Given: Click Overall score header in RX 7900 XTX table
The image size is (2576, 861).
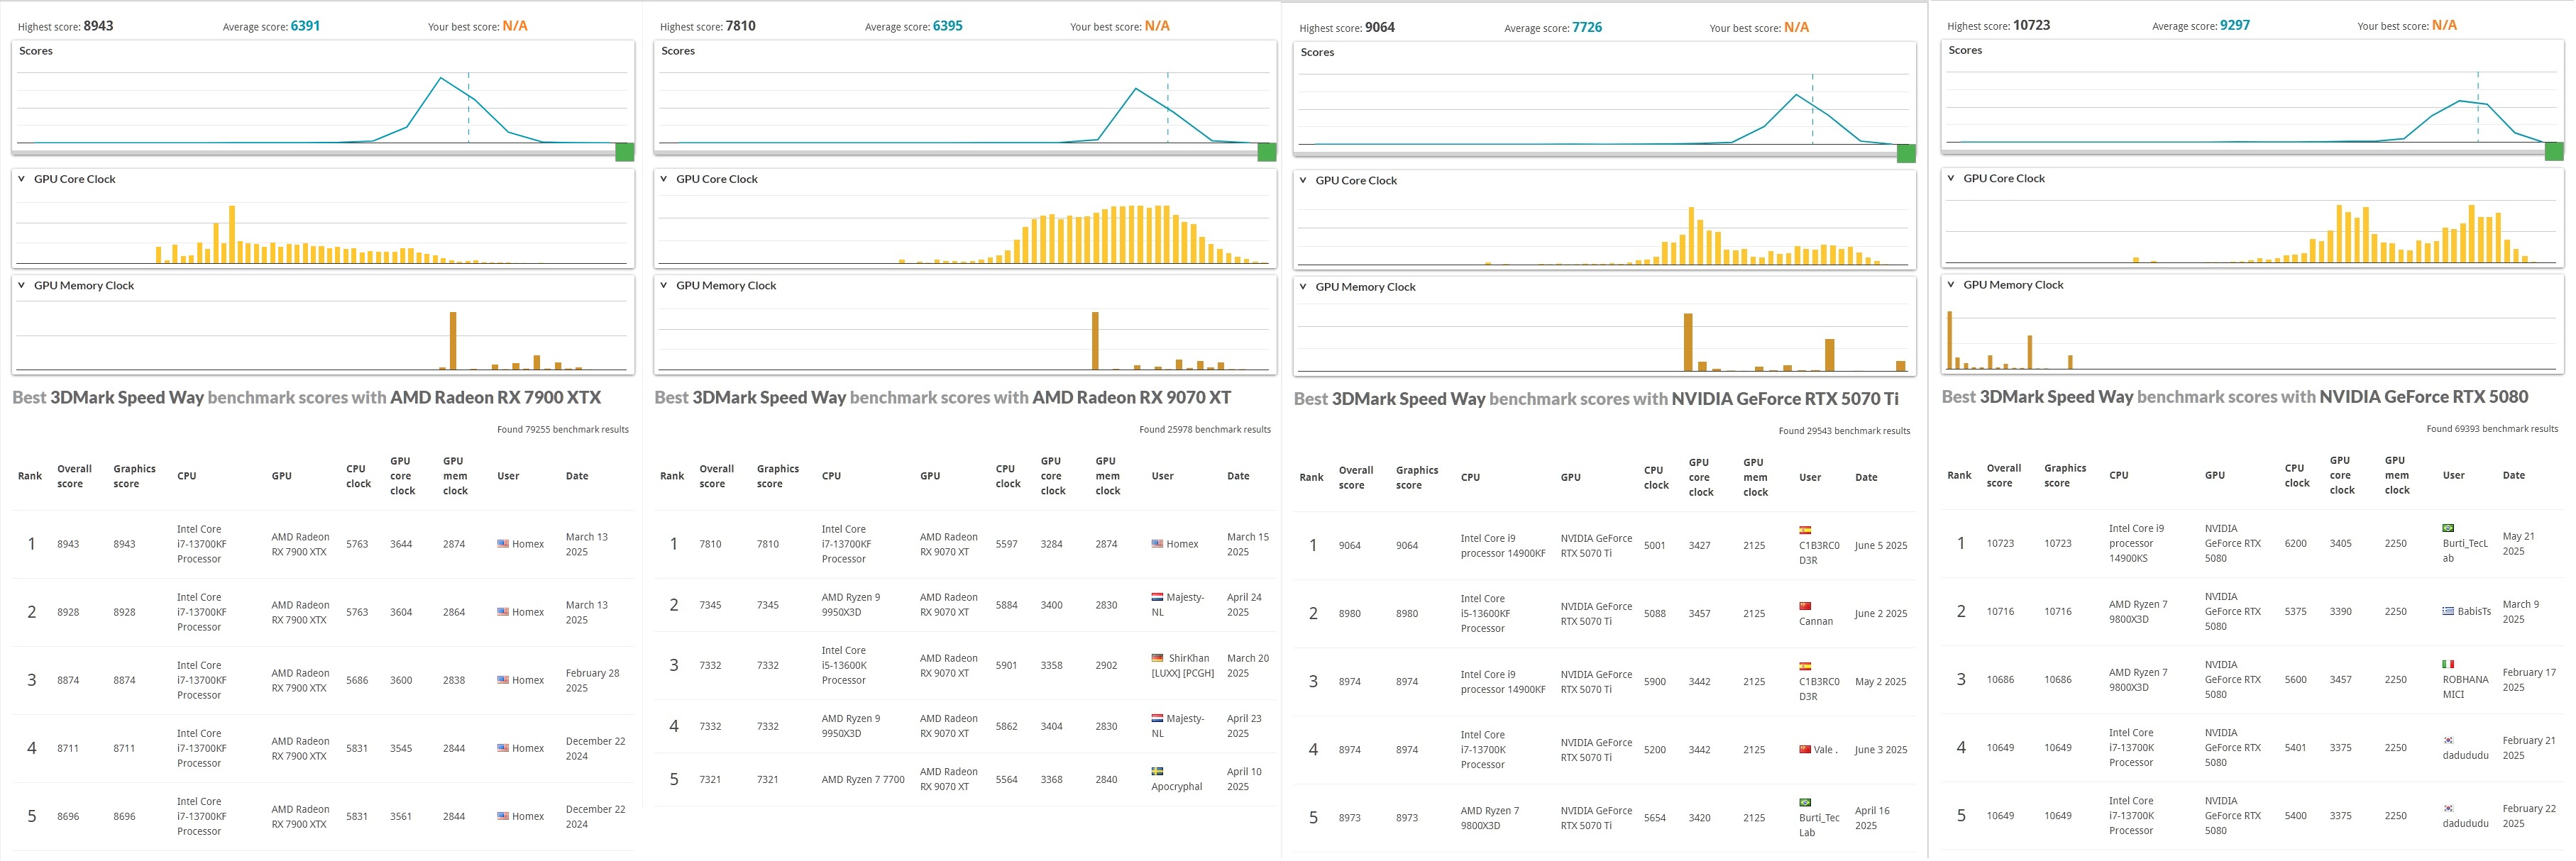Looking at the screenshot, I should point(74,477).
